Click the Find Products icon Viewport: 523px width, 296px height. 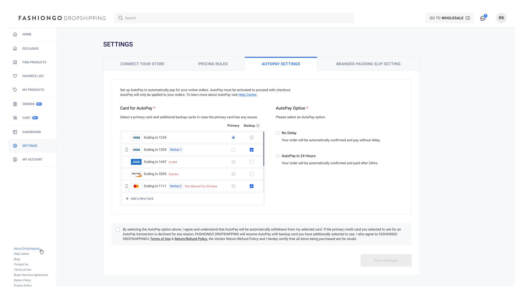(x=15, y=62)
